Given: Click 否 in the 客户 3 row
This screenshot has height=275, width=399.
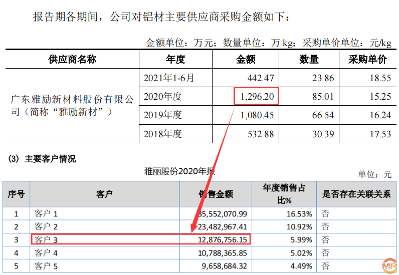Looking at the screenshot, I should (325, 240).
